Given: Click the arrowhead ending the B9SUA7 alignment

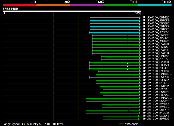Looking at the screenshot, I should coord(140,72).
